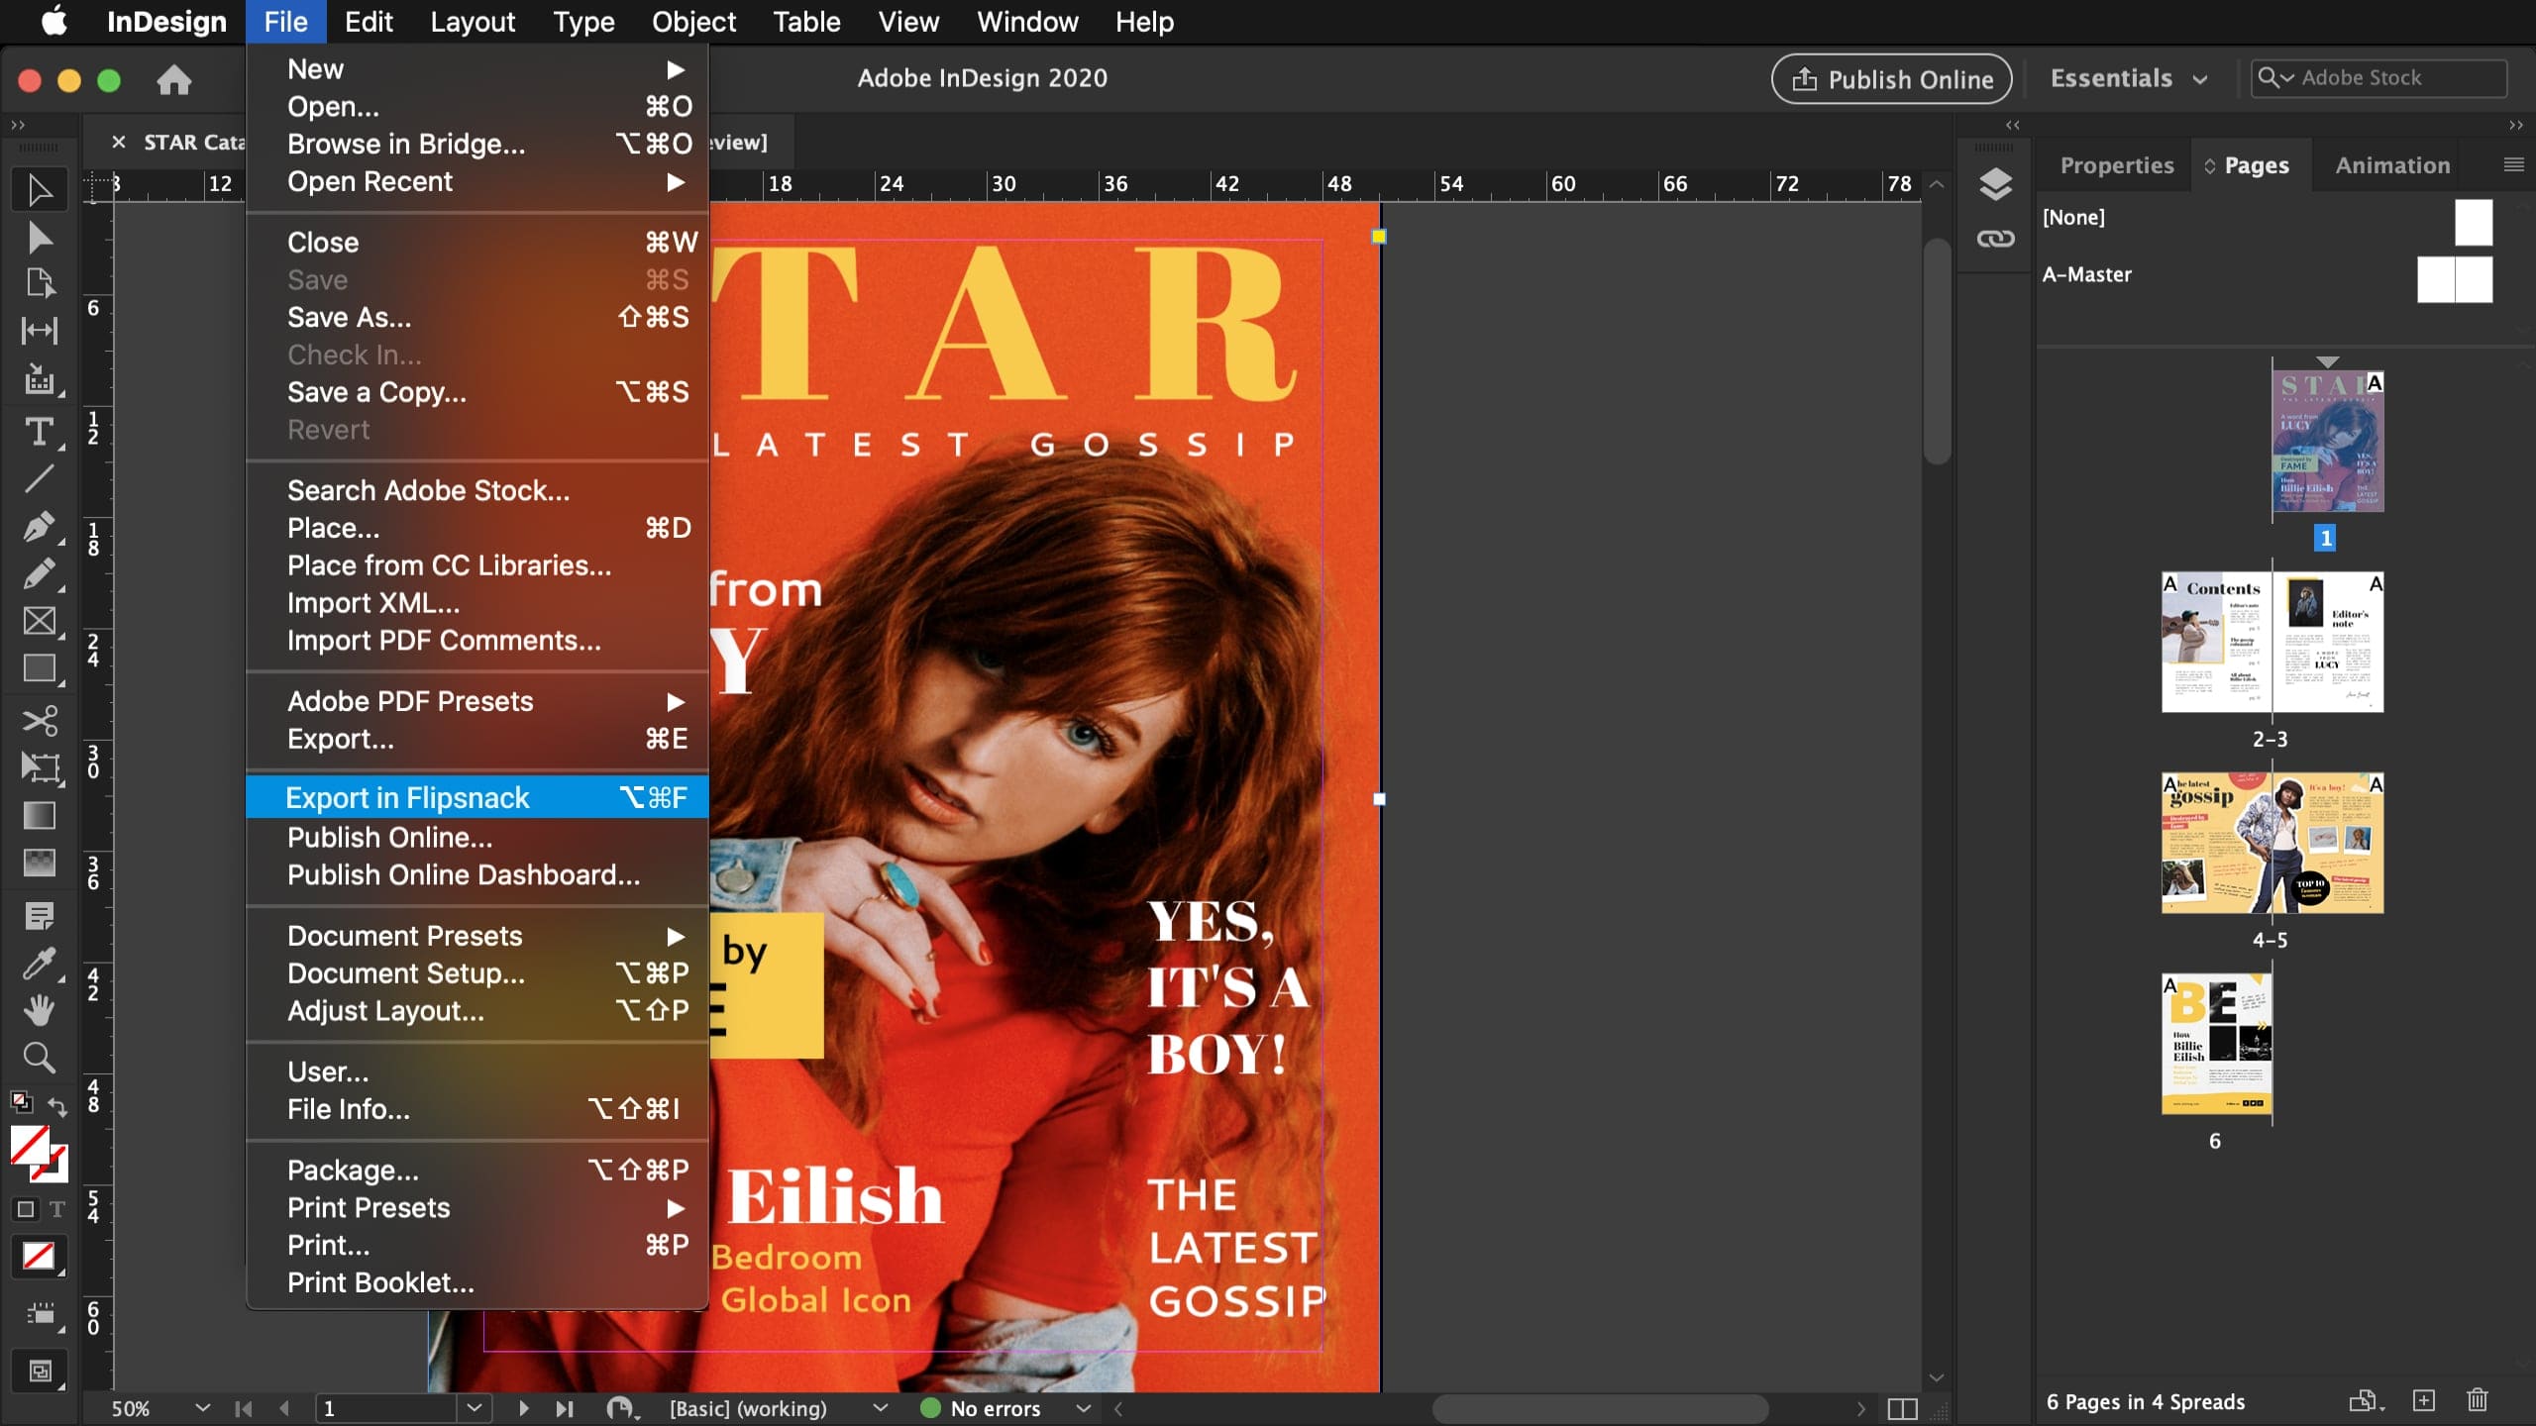Open the Pages panel options menu
Viewport: 2536px width, 1426px height.
(x=2512, y=165)
